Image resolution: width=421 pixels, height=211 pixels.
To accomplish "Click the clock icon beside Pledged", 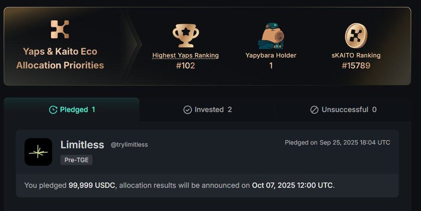I will tap(53, 110).
